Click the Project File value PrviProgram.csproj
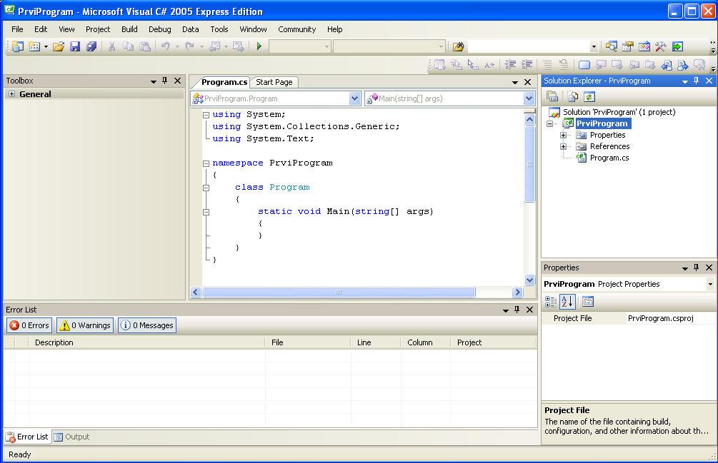718x463 pixels. 660,319
